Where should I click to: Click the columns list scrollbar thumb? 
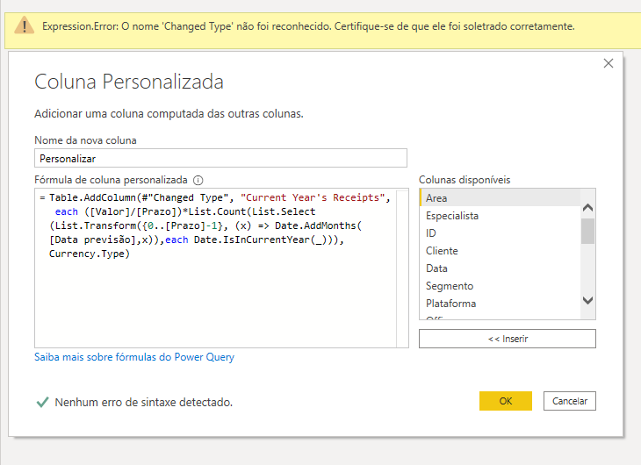click(x=587, y=231)
